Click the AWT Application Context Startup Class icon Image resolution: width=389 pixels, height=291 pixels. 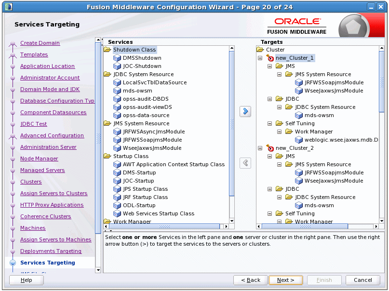coord(117,164)
